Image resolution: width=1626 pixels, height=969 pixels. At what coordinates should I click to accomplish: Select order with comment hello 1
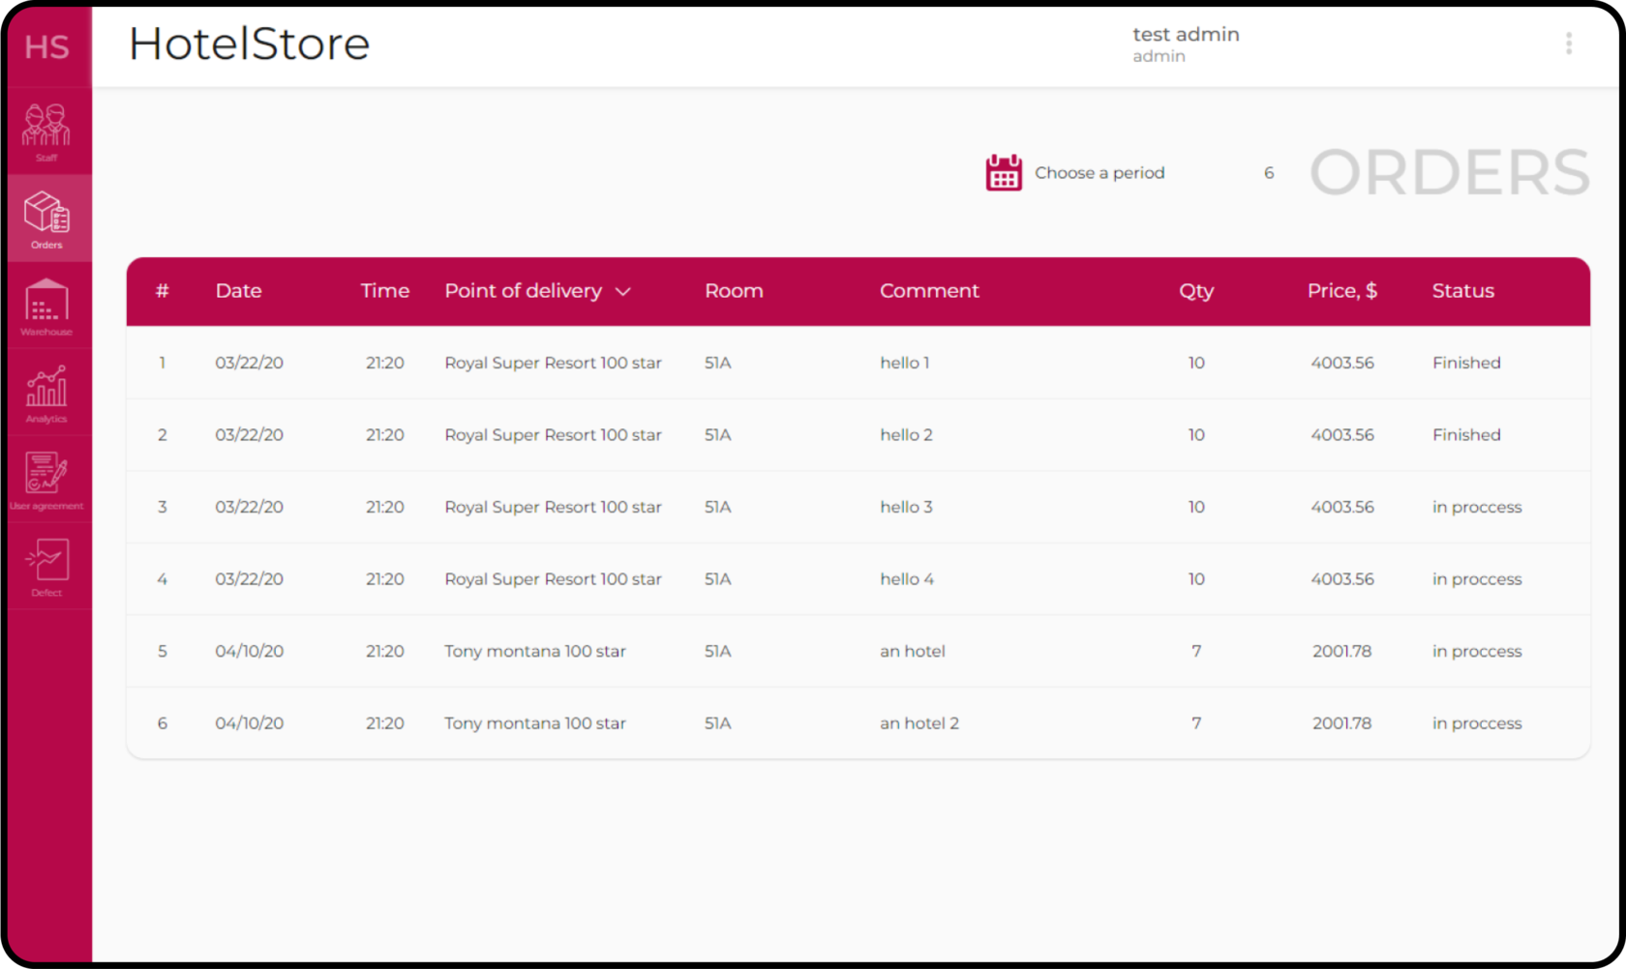[858, 363]
